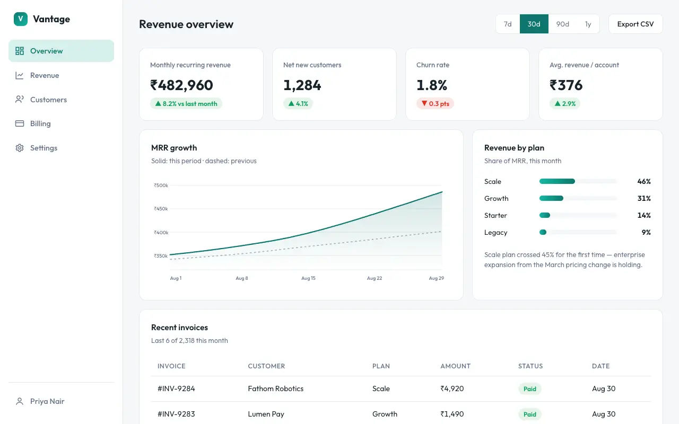This screenshot has height=424, width=679.
Task: Click the 1.8% churn rate value
Action: coord(432,85)
